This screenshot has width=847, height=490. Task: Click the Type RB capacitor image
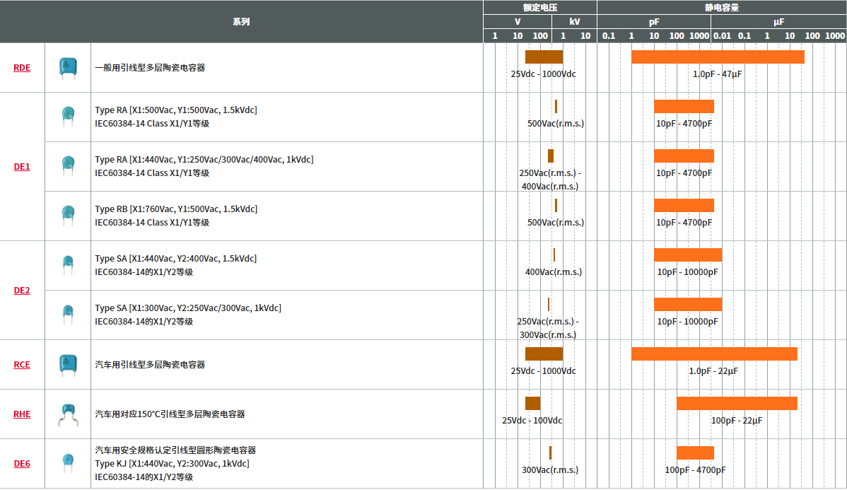pos(67,215)
